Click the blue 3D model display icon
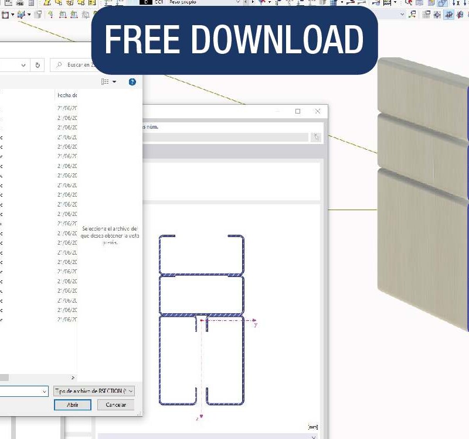The width and height of the screenshot is (469, 439). 21,15
